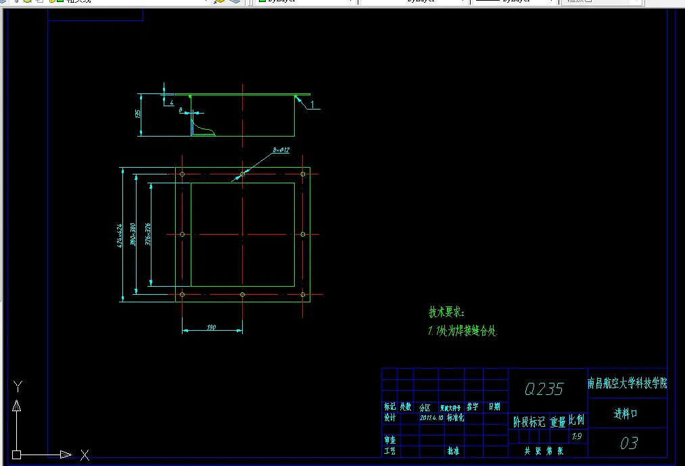Pick the 390×380 dimension text
685x466 pixels.
pos(133,234)
